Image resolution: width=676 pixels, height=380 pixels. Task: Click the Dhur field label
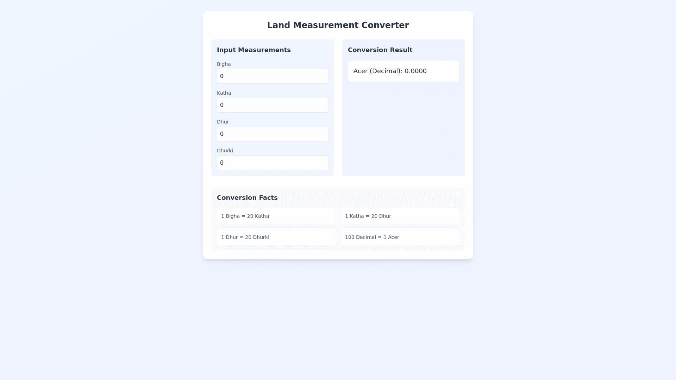click(223, 122)
